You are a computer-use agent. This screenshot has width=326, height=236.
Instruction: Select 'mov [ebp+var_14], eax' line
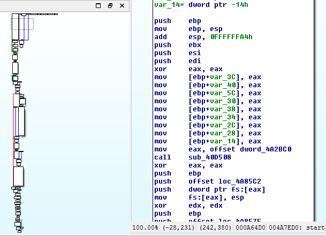(208, 141)
